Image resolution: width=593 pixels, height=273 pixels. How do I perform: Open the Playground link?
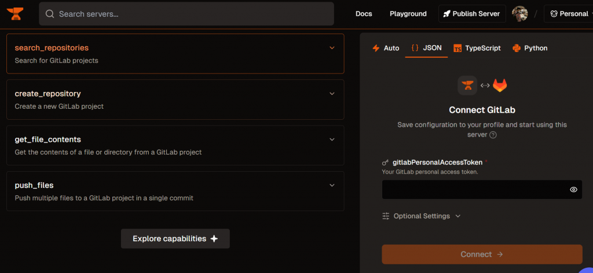point(408,14)
